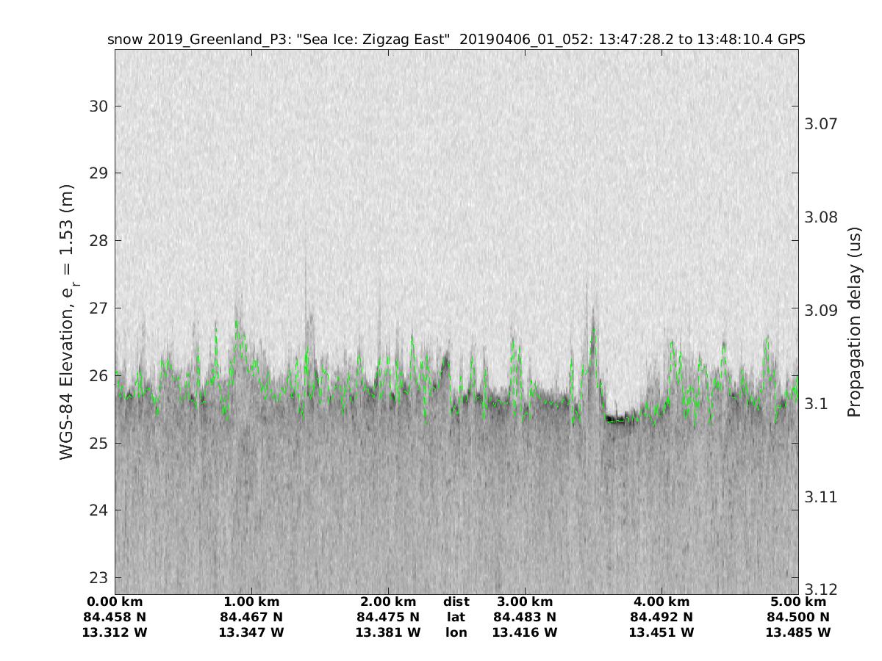Click the 0.00 km distance label
The image size is (882, 661).
115,602
